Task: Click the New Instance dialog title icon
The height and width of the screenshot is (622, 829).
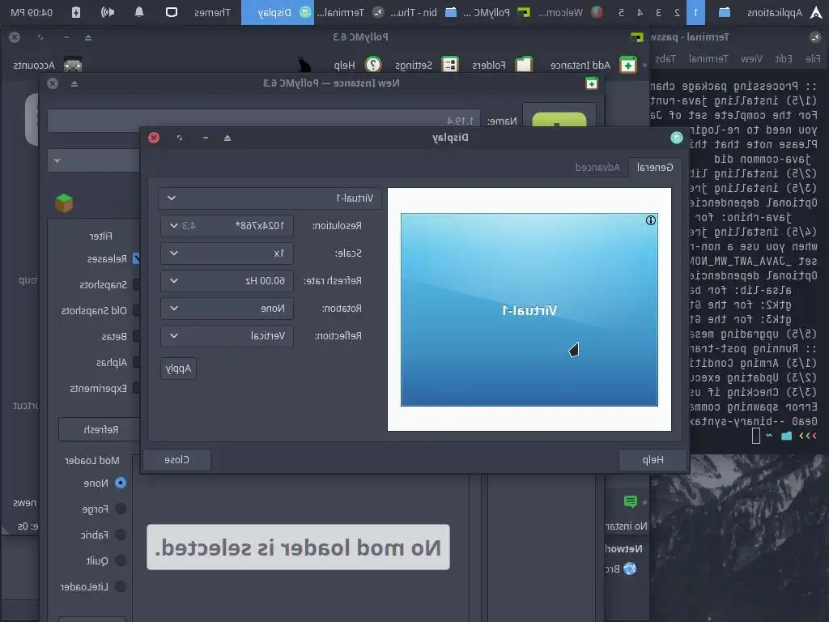Action: (592, 83)
